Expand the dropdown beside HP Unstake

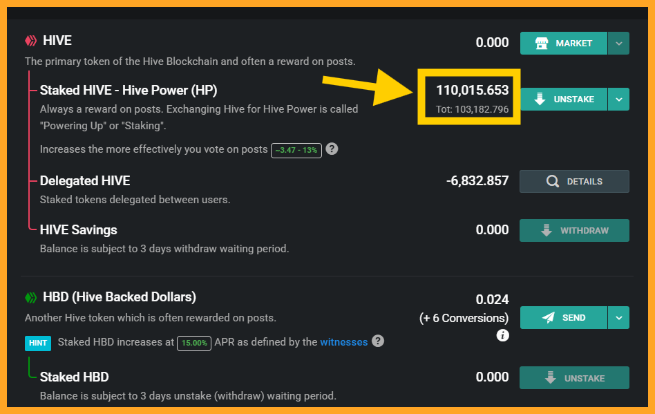coord(618,99)
